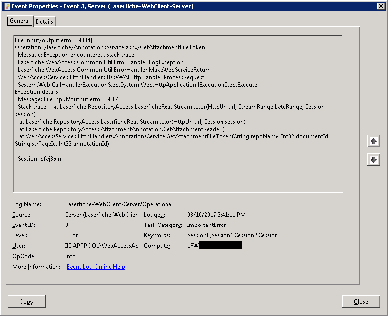Click the 'Exception details:' line
The image size is (388, 316).
point(37,92)
